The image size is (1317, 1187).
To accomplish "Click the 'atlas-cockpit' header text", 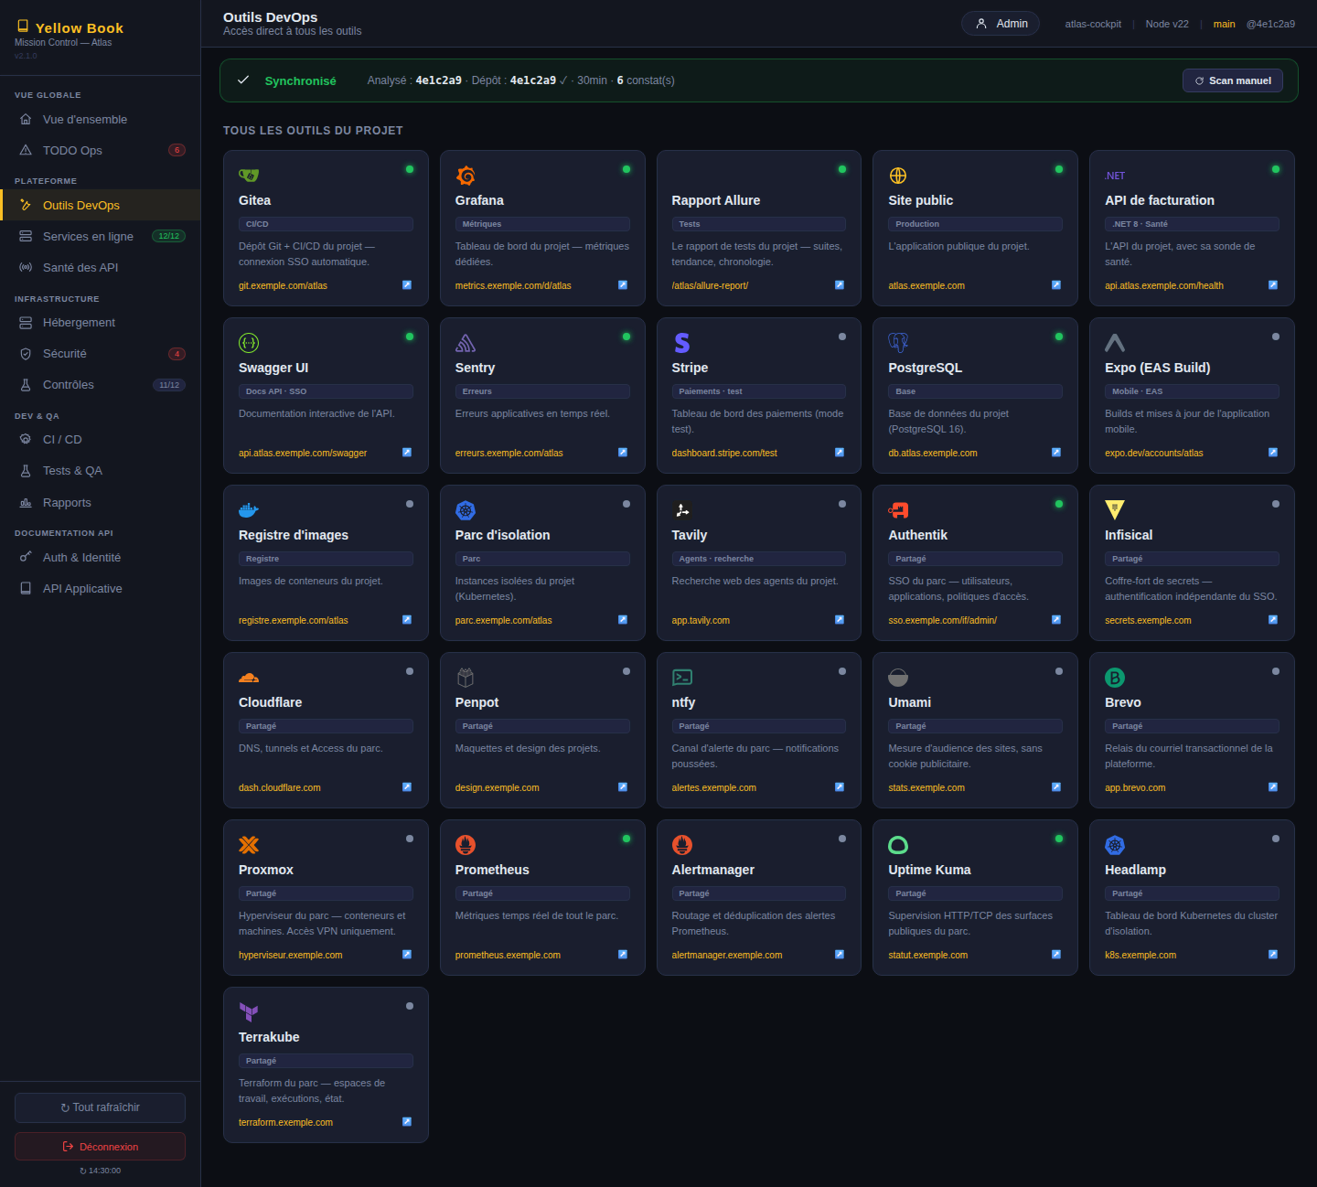I will pos(1093,24).
